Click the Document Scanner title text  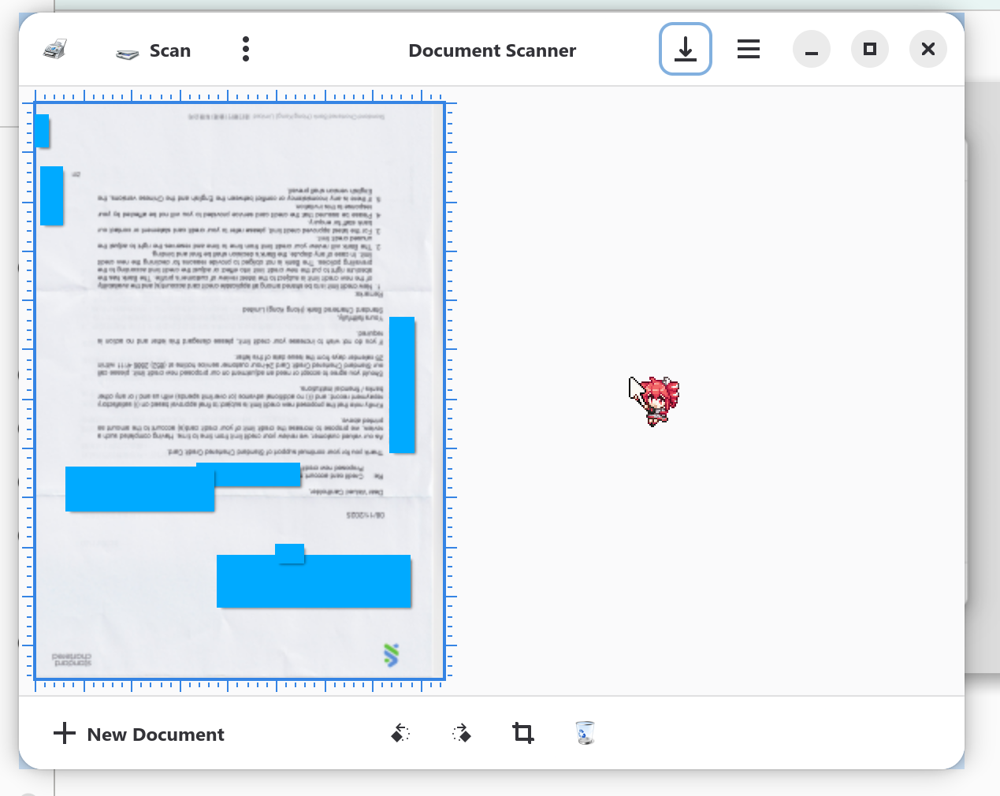point(492,50)
